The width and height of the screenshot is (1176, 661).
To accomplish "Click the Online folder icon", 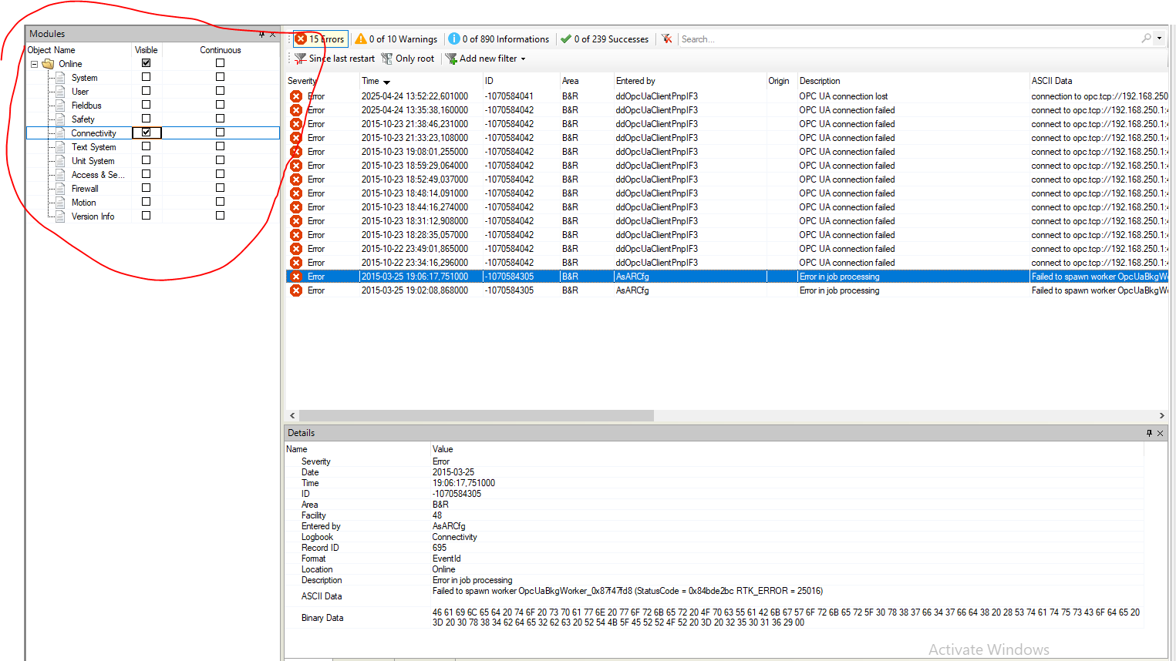I will point(48,64).
